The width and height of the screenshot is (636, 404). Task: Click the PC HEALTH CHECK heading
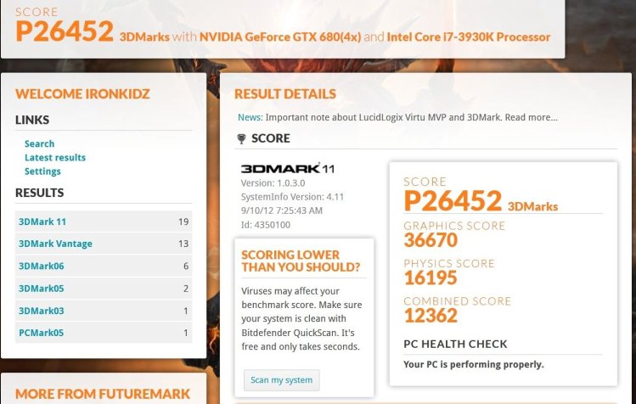[455, 344]
